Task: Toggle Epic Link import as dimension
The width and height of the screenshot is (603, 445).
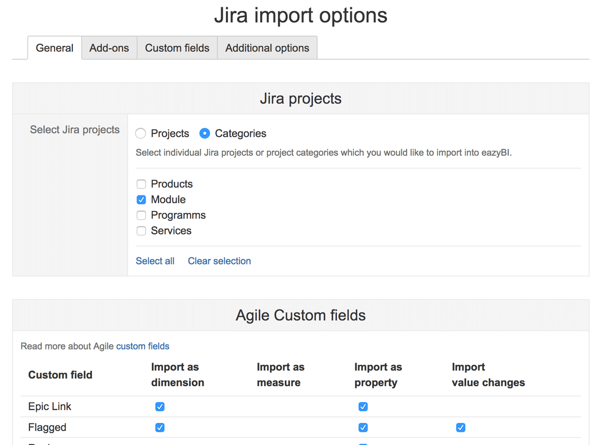Action: click(160, 406)
